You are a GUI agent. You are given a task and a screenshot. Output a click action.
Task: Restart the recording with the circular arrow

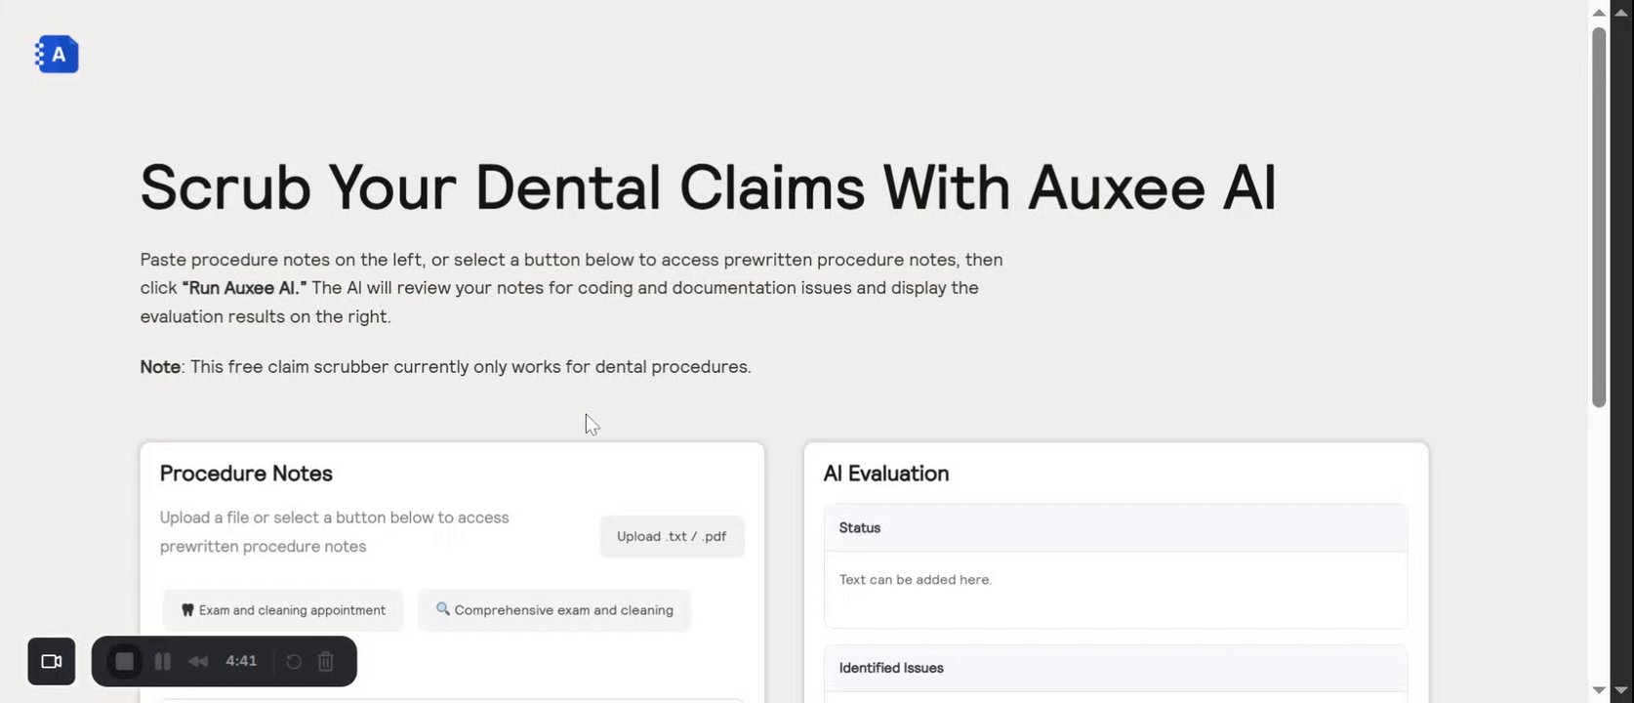click(293, 661)
